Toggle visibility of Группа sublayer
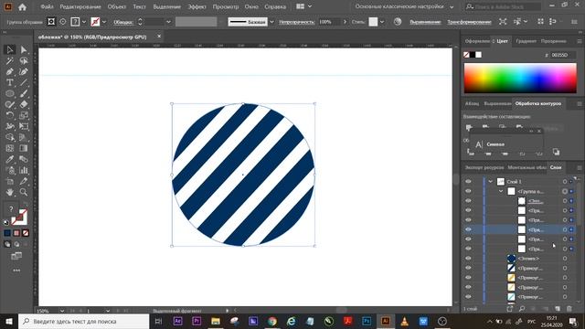Viewport: 585px width, 329px height. click(x=468, y=191)
